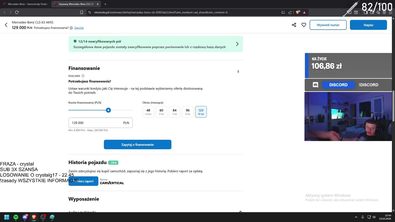Click the Napisz button
This screenshot has width=395, height=222.
368,25
